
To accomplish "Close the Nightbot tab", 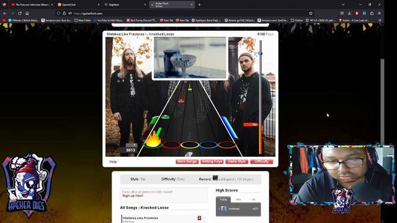I will click(145, 4).
